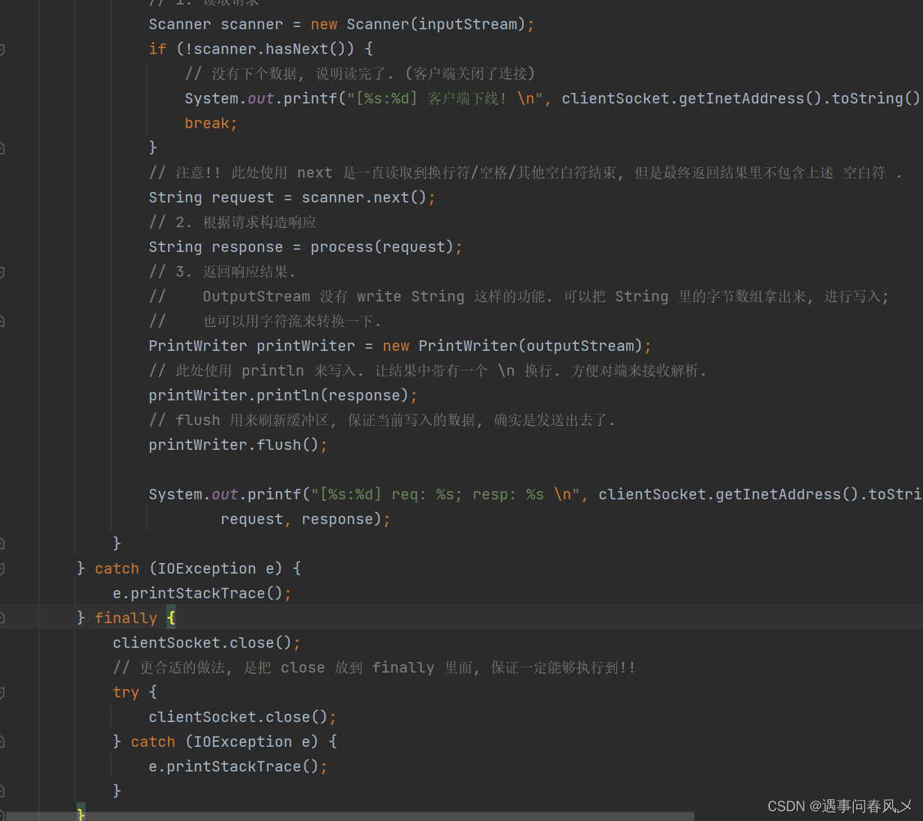The width and height of the screenshot is (923, 821).
Task: Click the comment '// 更合适的做法, 是把 close 放到 finally 里面'
Action: pyautogui.click(x=374, y=668)
